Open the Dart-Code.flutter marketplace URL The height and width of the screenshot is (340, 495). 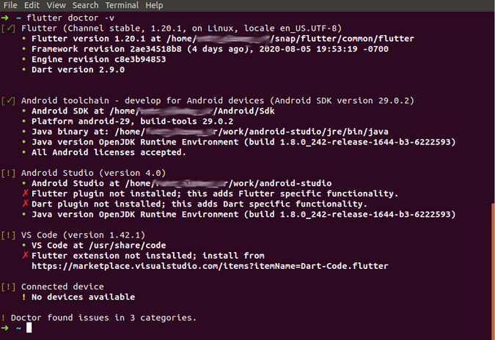point(210,266)
